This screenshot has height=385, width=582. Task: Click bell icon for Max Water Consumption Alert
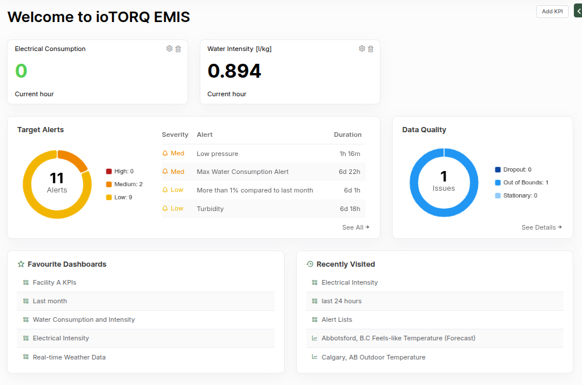pyautogui.click(x=165, y=172)
